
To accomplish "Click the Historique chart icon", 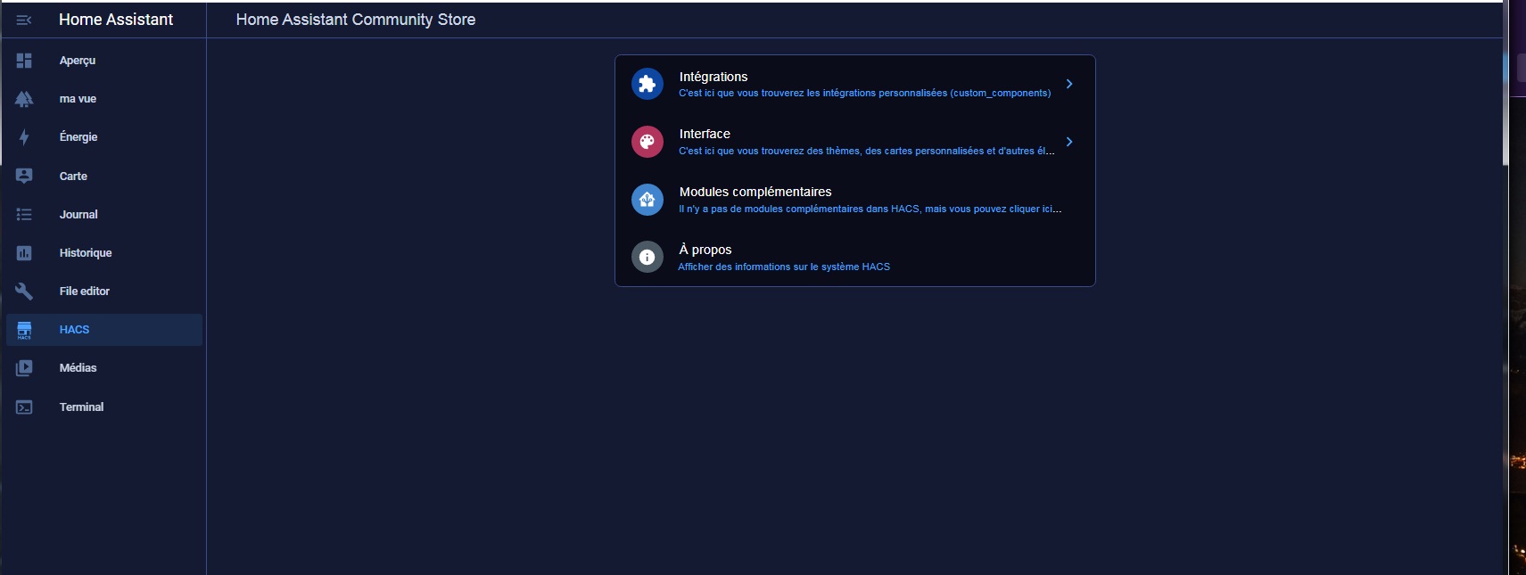I will [24, 253].
